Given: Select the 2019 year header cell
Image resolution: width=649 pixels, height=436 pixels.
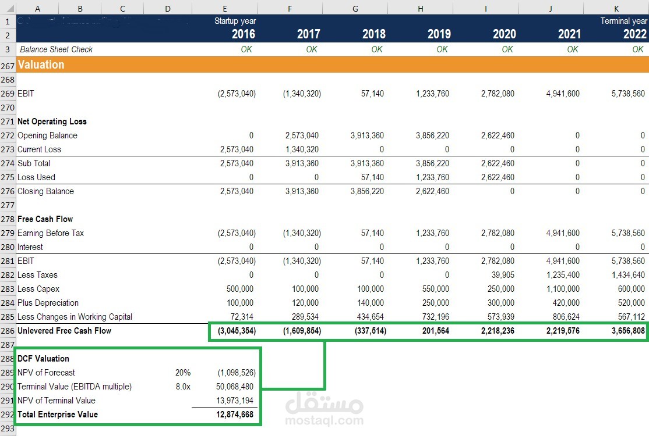Looking at the screenshot, I should [x=439, y=34].
